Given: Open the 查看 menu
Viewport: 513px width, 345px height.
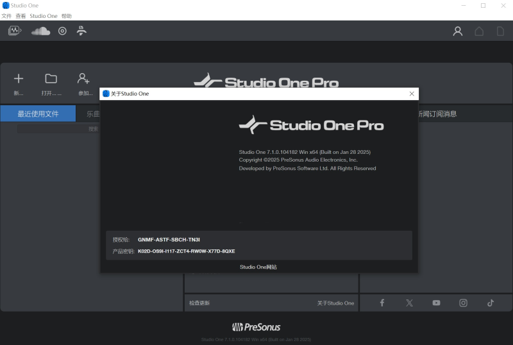Looking at the screenshot, I should coord(21,16).
